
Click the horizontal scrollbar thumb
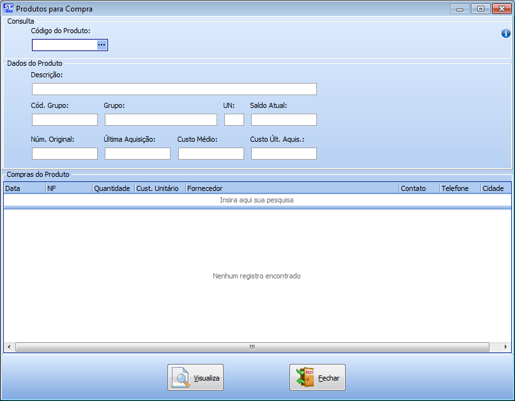pyautogui.click(x=252, y=347)
